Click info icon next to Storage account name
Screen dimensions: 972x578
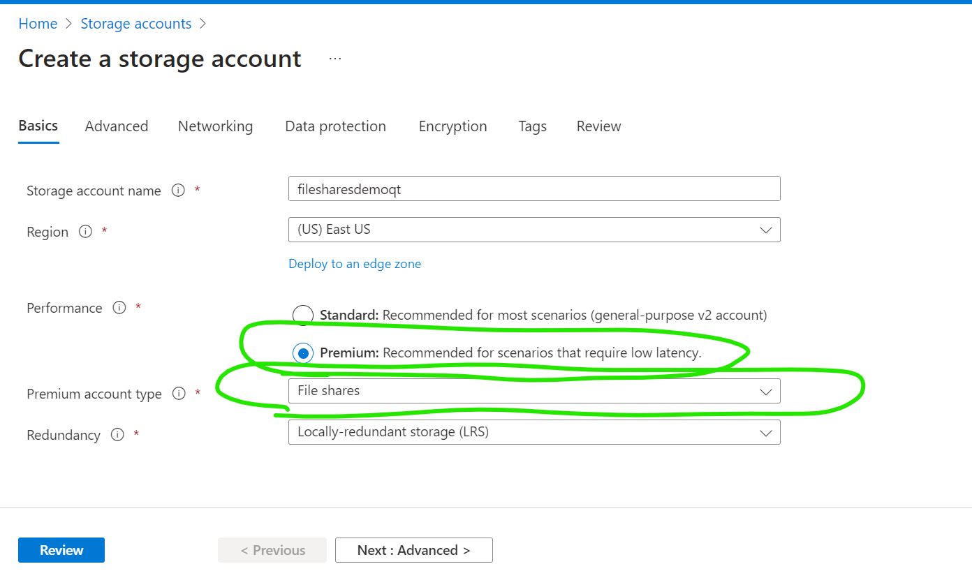pos(178,191)
